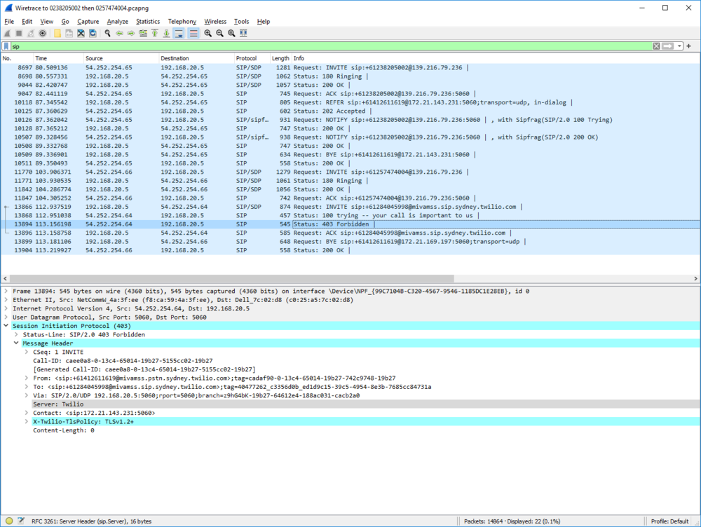The image size is (701, 527).
Task: Click the display filter bookmark icon
Action: (6, 46)
